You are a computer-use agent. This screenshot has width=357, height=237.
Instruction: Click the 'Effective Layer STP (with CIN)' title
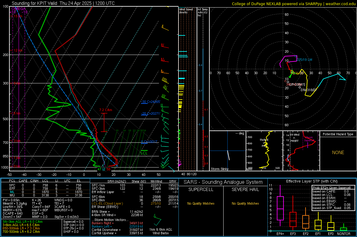point(312,181)
